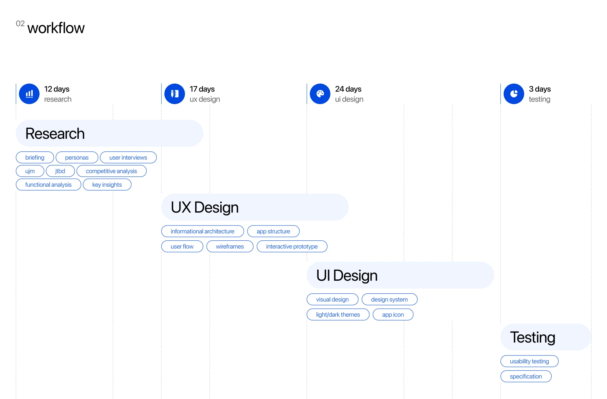Select the app icon tag
This screenshot has height=399, width=607.
click(x=393, y=314)
